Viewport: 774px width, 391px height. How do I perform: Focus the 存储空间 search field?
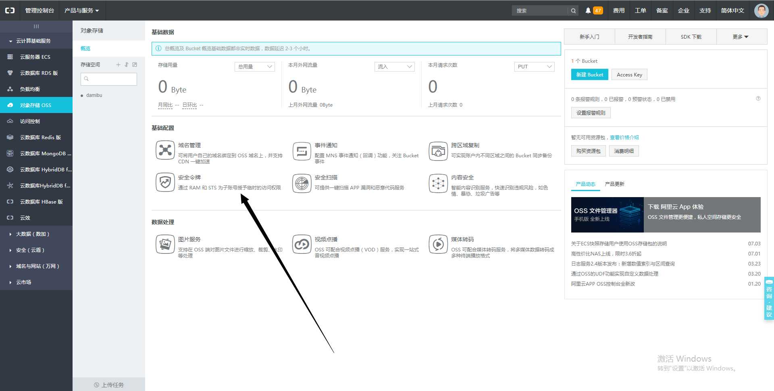(x=109, y=79)
